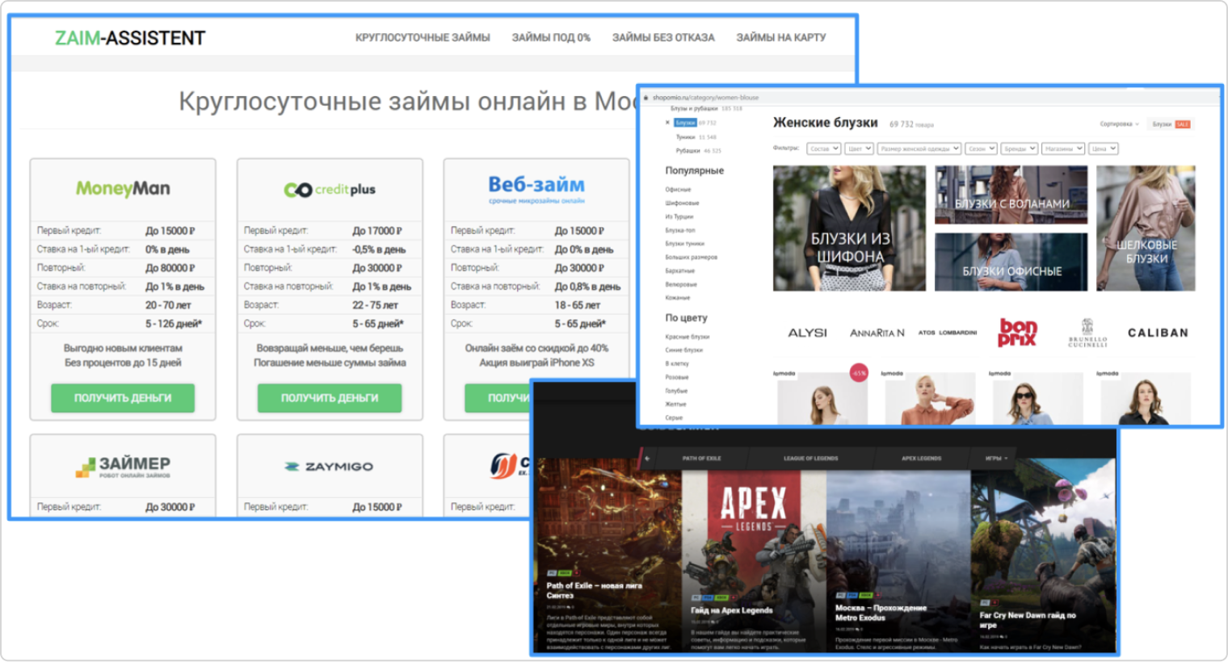Click the MoneyMan lender logo
Screen dimensions: 1228x662
coord(123,188)
